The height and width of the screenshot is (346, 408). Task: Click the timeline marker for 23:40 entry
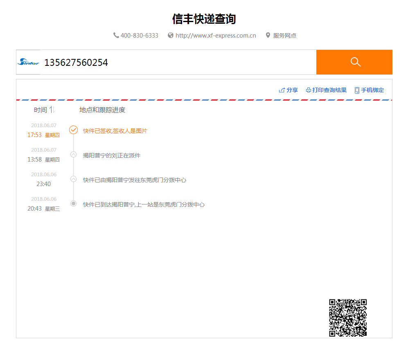[73, 179]
